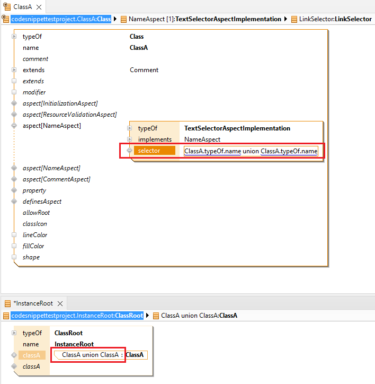The width and height of the screenshot is (375, 384).
Task: Click diamond beside highlighted classA row
Action: [14, 355]
